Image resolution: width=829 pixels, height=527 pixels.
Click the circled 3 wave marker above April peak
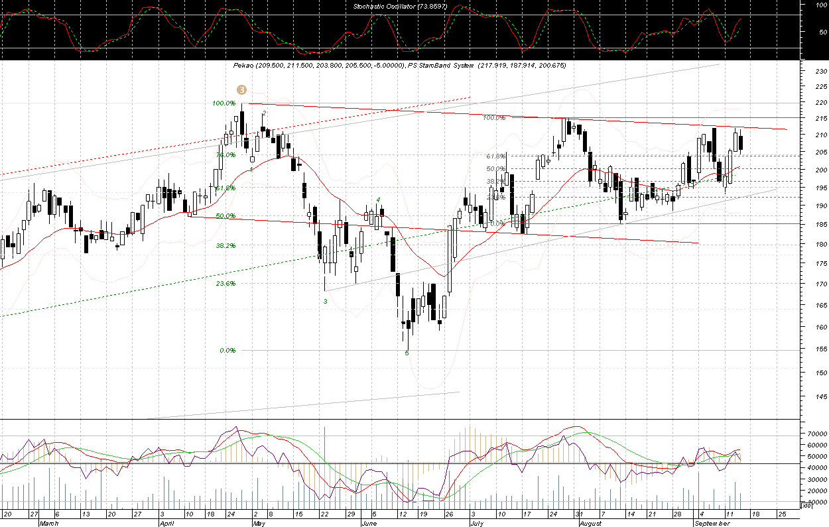click(242, 89)
